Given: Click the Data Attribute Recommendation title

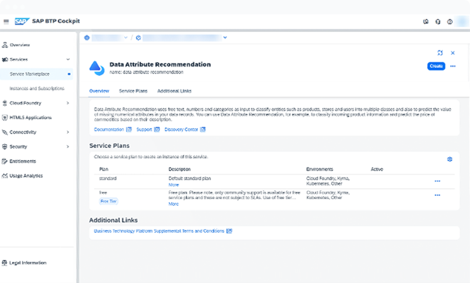Looking at the screenshot, I should click(160, 64).
